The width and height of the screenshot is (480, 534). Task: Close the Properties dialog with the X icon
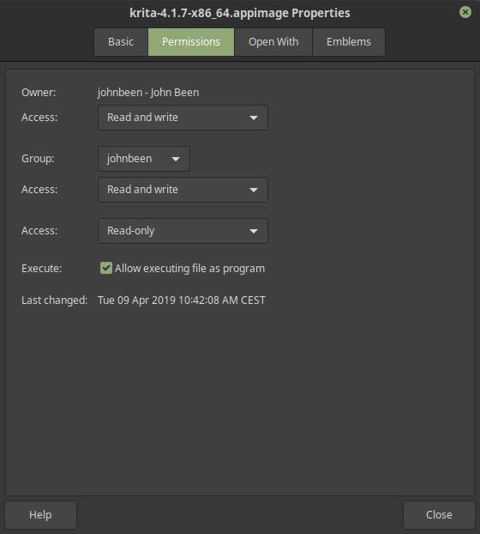[x=465, y=13]
